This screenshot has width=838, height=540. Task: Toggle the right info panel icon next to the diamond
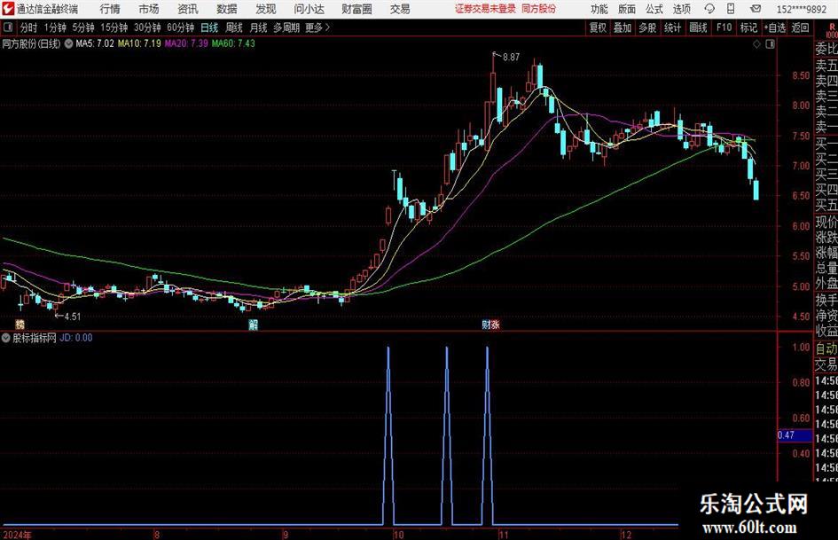point(770,44)
